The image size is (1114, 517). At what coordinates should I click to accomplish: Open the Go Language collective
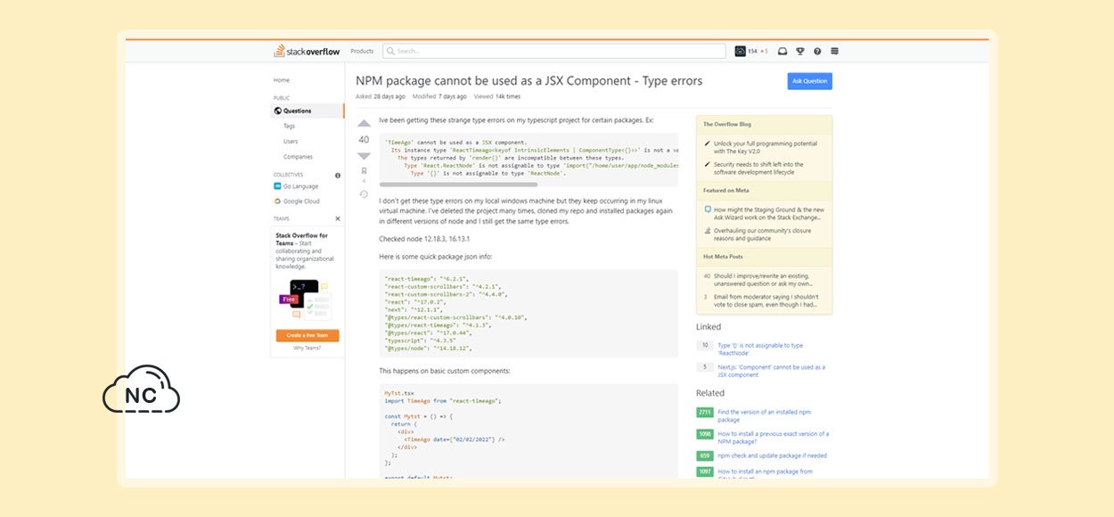point(301,186)
